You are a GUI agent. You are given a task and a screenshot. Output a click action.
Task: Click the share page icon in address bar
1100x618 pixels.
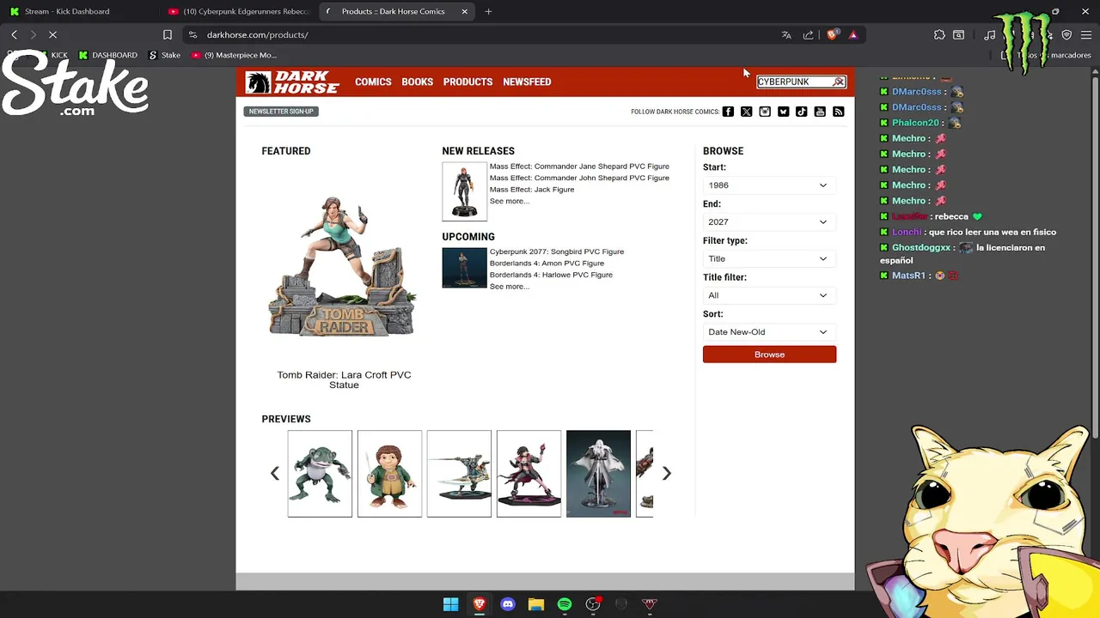pos(808,35)
